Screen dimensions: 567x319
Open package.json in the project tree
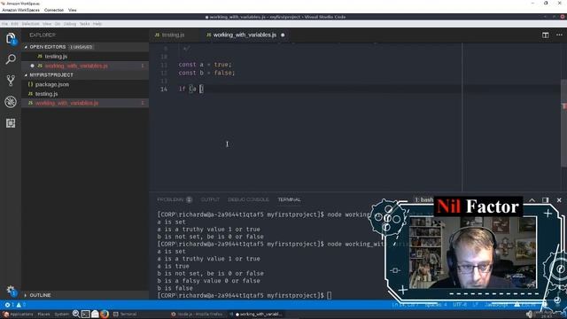[51, 84]
